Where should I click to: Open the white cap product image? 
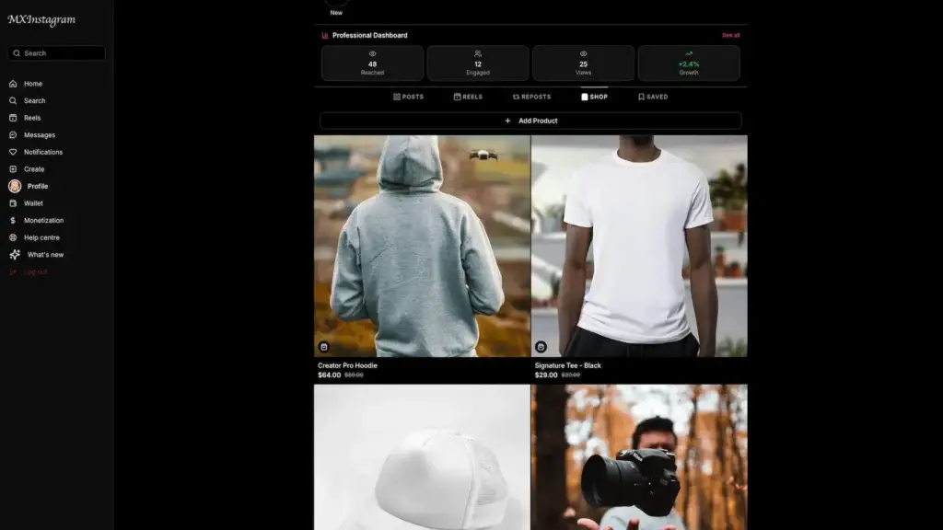click(x=422, y=457)
